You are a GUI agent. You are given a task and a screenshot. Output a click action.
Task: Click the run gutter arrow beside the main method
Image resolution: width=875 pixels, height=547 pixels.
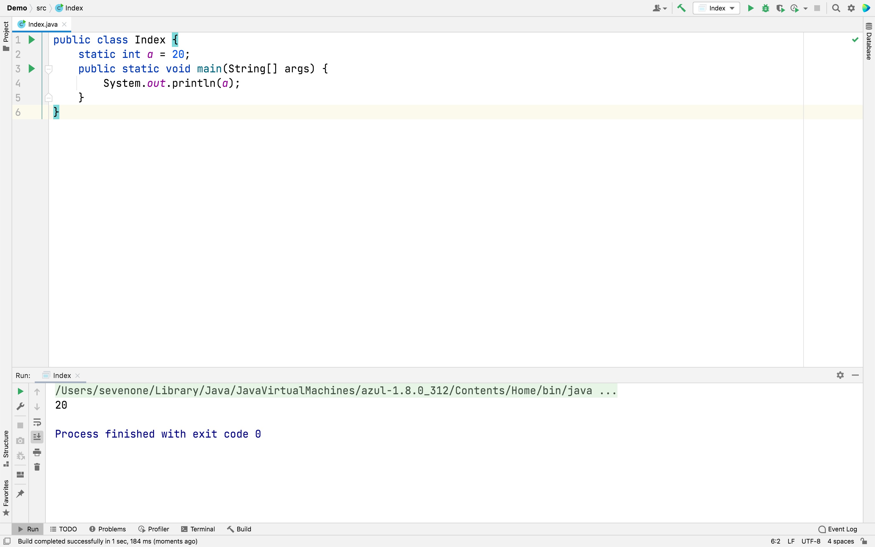[32, 69]
